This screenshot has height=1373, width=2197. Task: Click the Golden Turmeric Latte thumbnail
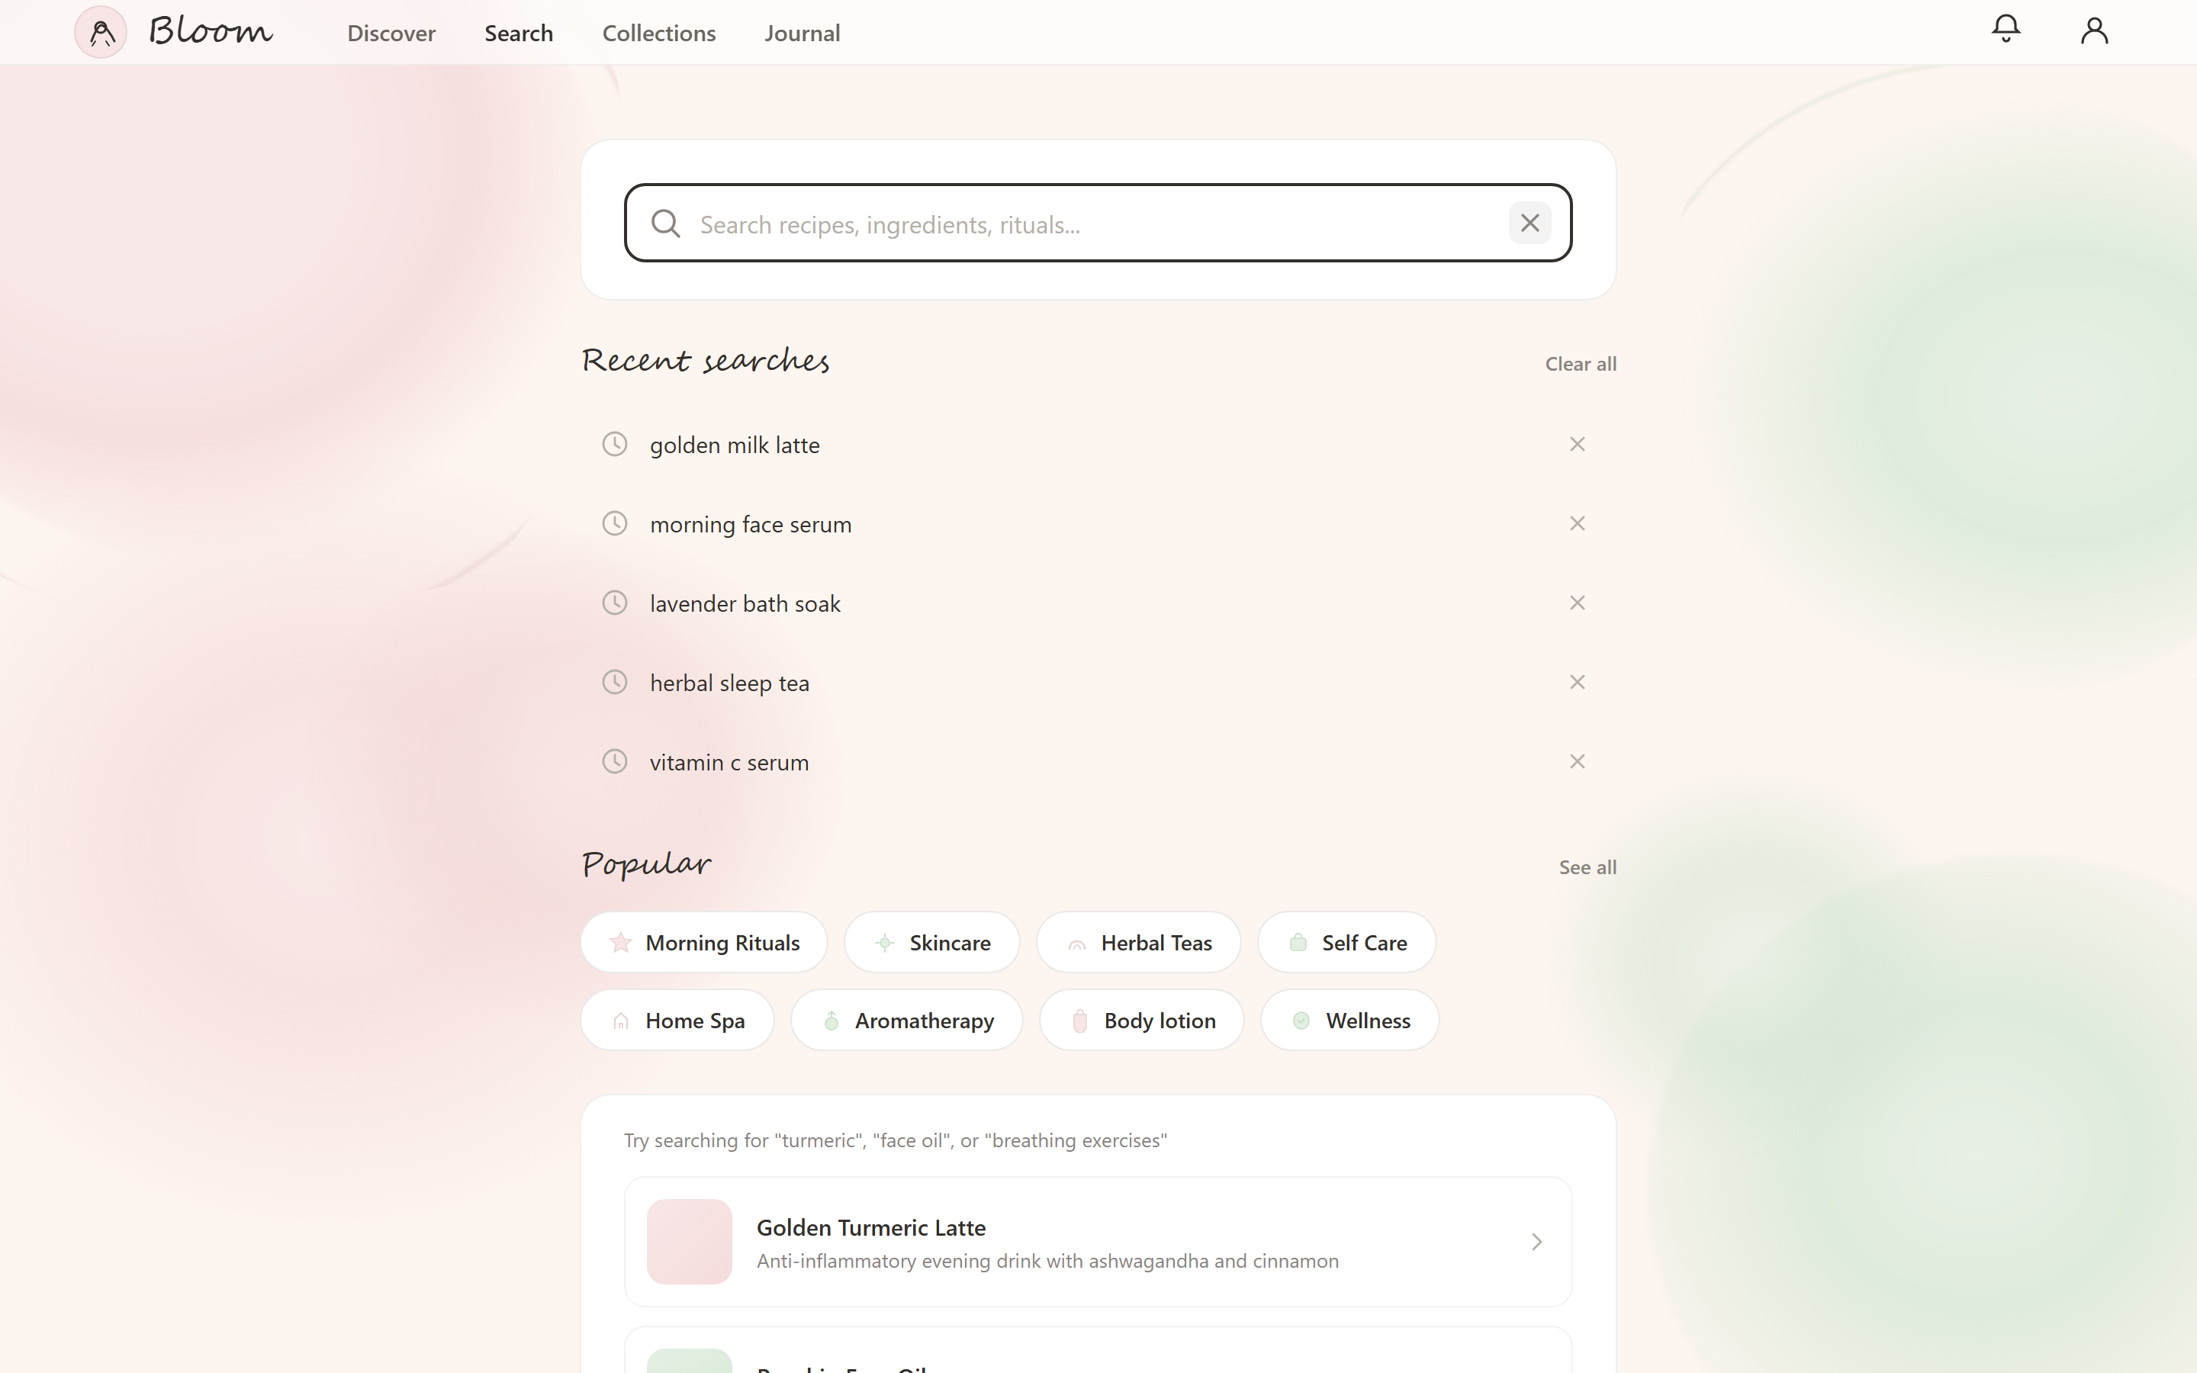point(689,1241)
